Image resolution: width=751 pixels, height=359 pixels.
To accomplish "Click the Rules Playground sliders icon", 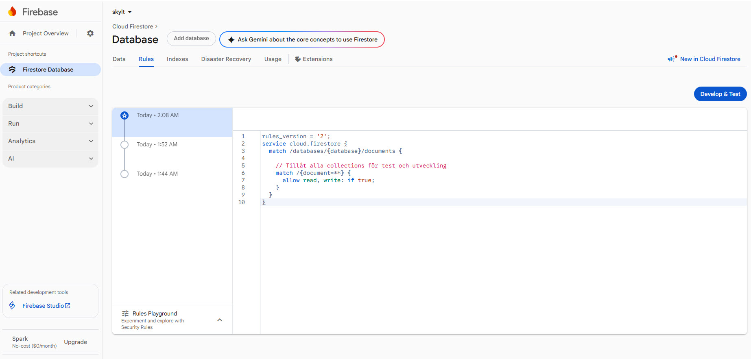I will 125,313.
